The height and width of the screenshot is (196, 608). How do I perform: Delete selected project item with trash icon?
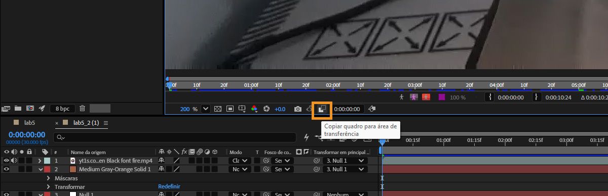pos(82,108)
